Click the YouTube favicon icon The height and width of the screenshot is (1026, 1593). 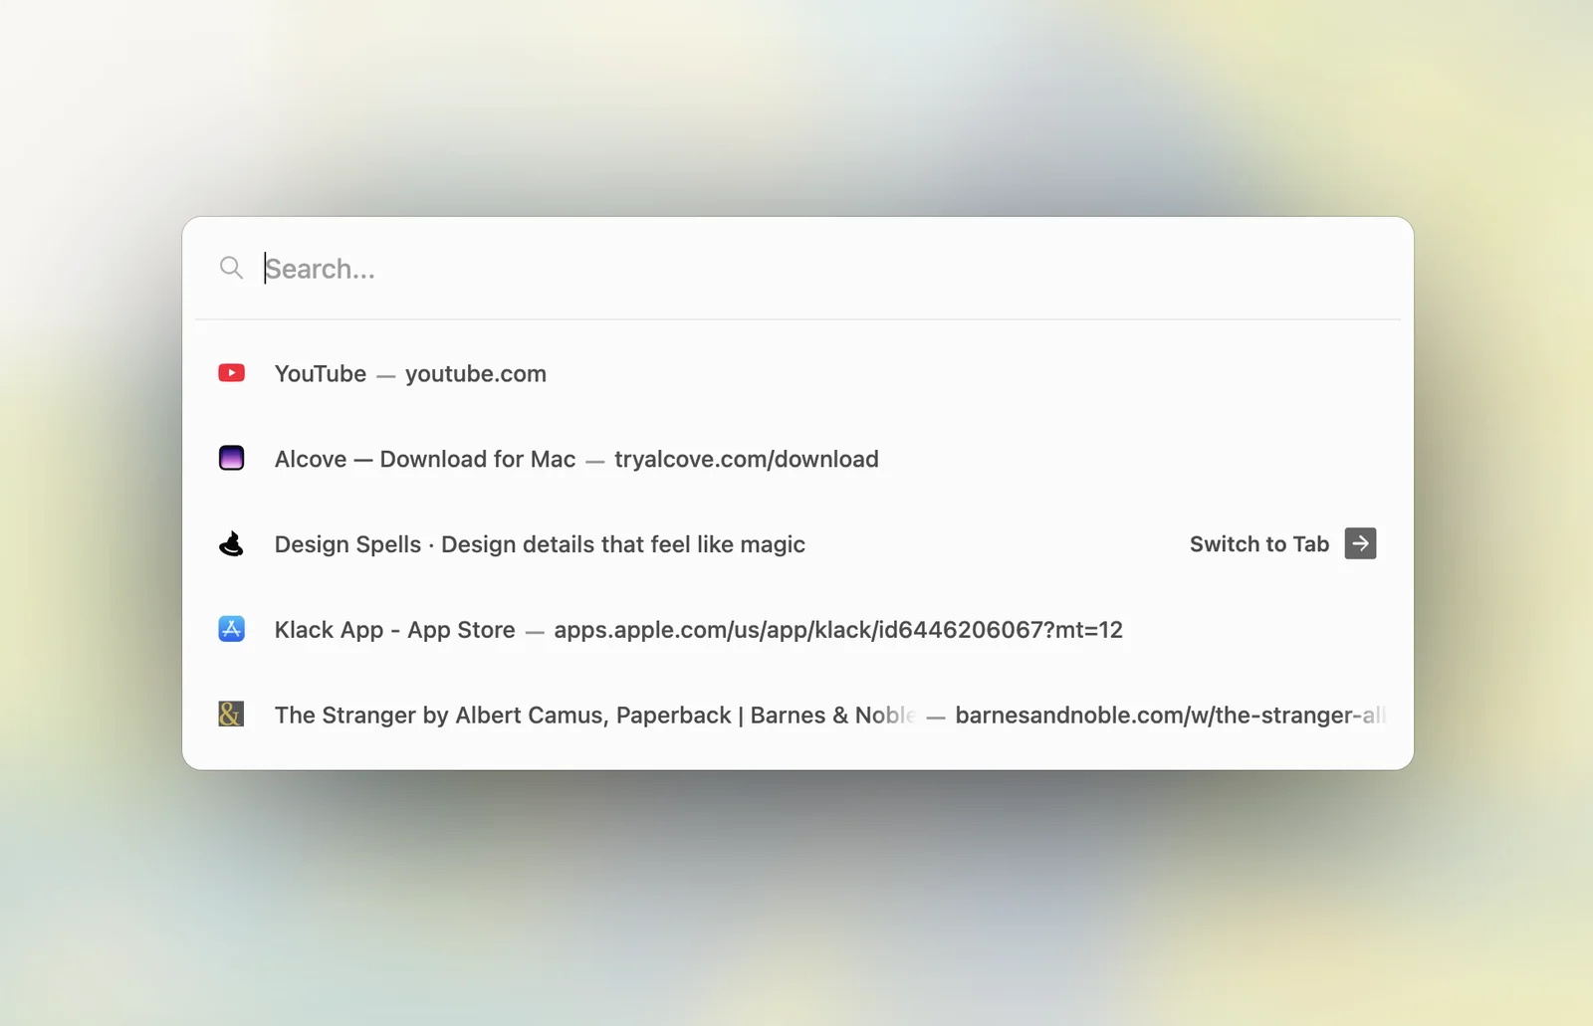[x=232, y=373]
